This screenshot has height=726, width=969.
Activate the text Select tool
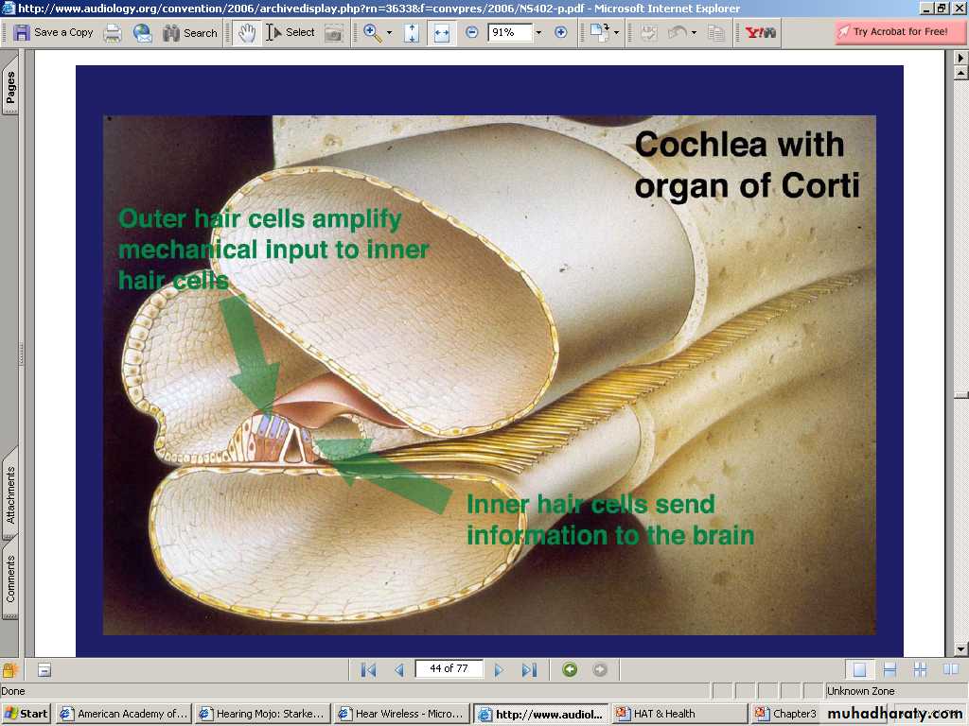pos(290,33)
